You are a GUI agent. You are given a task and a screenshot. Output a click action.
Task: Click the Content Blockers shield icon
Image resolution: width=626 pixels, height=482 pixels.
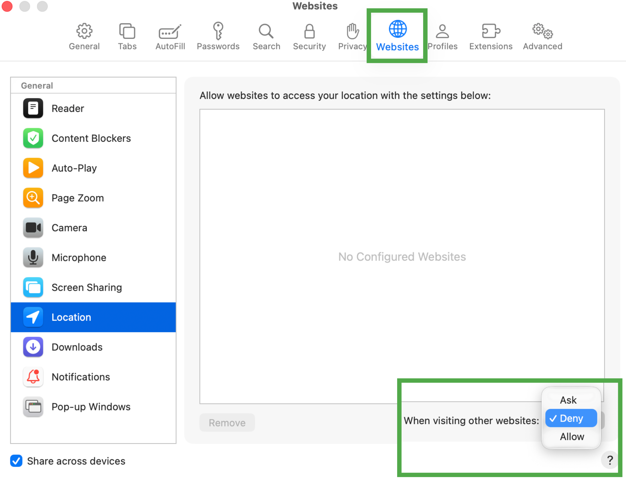[33, 138]
